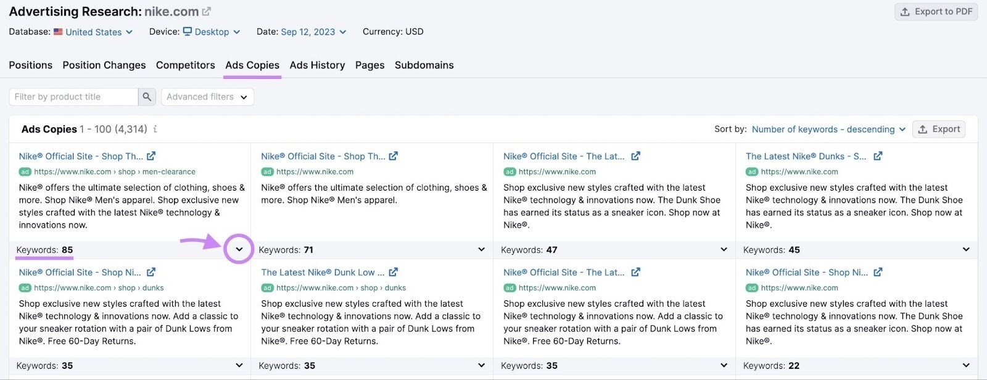The width and height of the screenshot is (987, 380).
Task: Open external link icon of the 47-keyword ad
Action: [x=636, y=156]
